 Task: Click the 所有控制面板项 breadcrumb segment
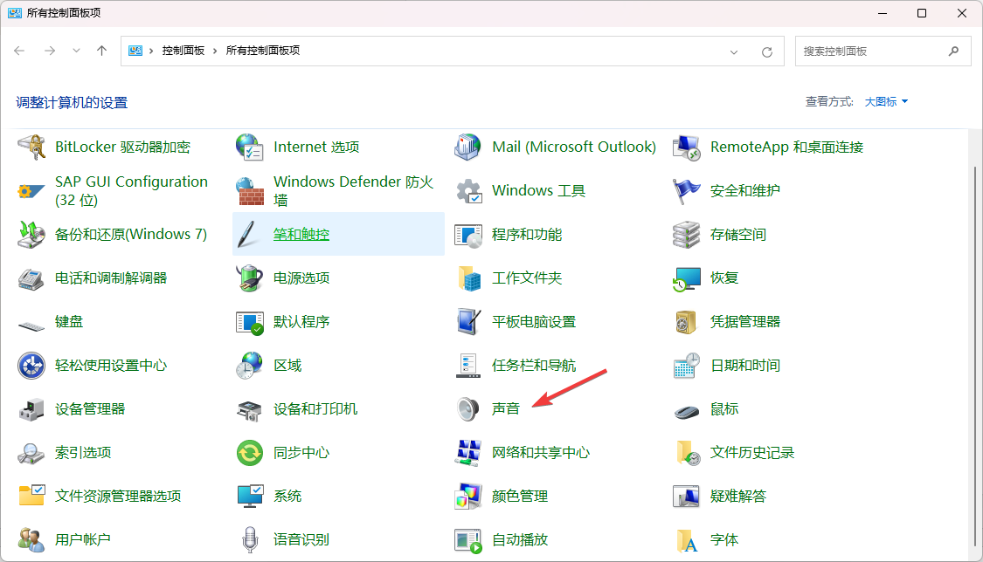(x=262, y=51)
